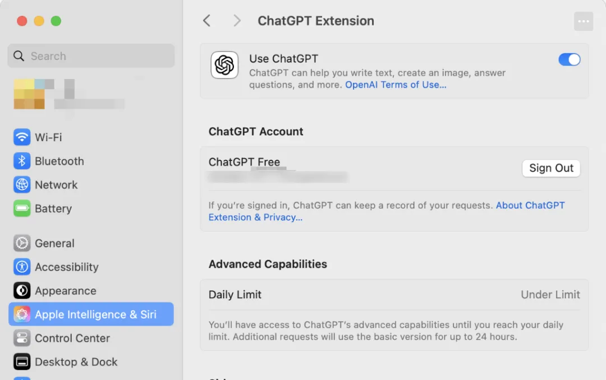Click the Sign Out button
Screen dimensions: 606x380
[x=551, y=168]
